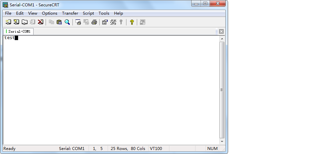This screenshot has width=325, height=154.
Task: Click 'Ready' in the status bar
Action: point(9,148)
